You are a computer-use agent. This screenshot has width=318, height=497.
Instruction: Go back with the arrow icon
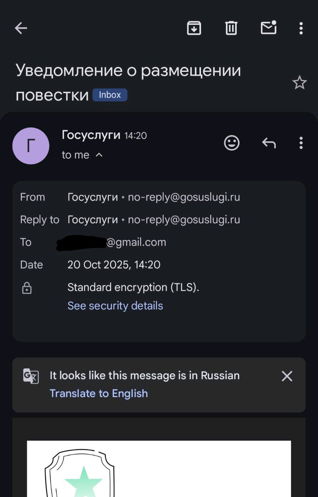coord(21,28)
